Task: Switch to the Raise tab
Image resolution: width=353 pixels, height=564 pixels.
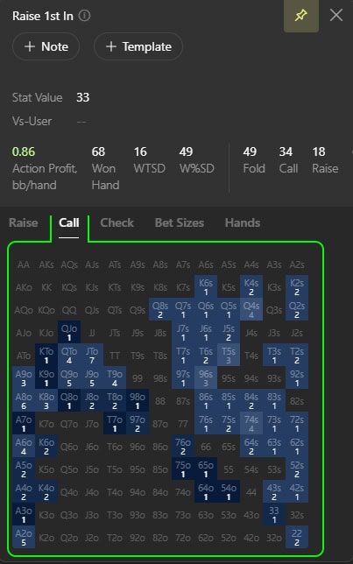Action: point(24,222)
